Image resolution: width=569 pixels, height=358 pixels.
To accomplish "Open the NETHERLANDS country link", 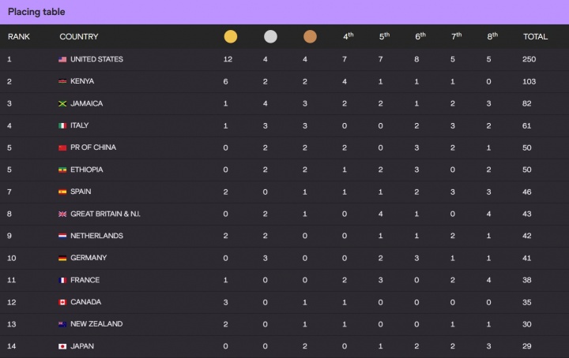I will (x=96, y=236).
